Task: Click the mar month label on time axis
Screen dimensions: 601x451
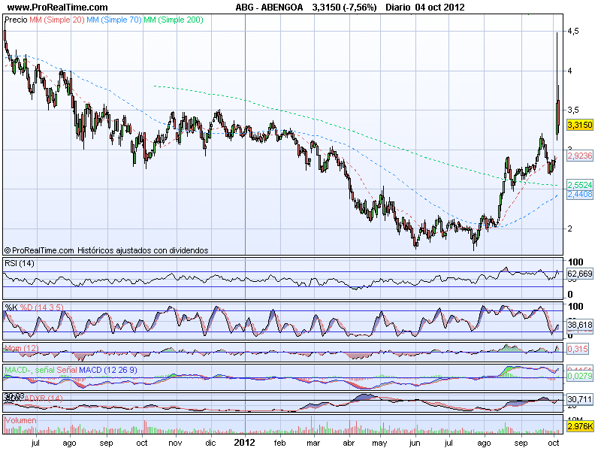Action: pyautogui.click(x=313, y=443)
